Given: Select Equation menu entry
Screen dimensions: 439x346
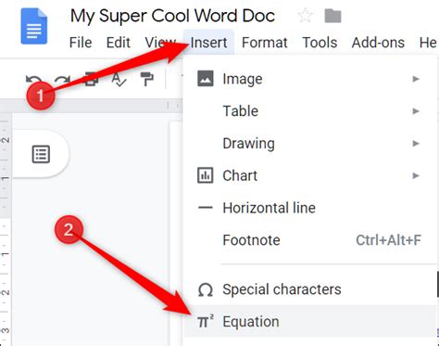Looking at the screenshot, I should click(310, 321).
